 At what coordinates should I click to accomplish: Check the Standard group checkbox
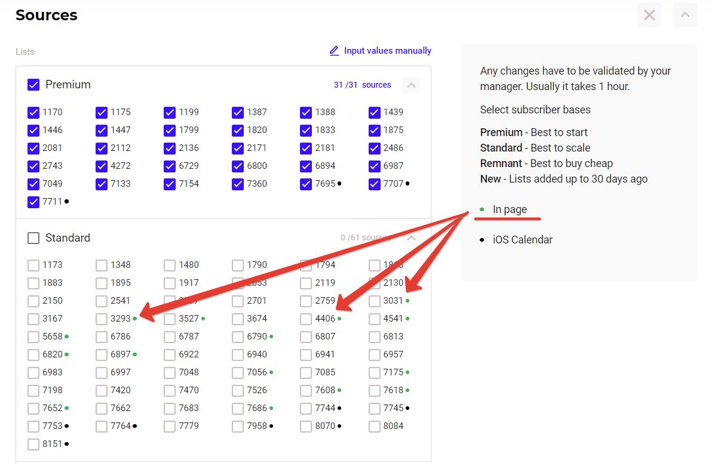point(33,238)
